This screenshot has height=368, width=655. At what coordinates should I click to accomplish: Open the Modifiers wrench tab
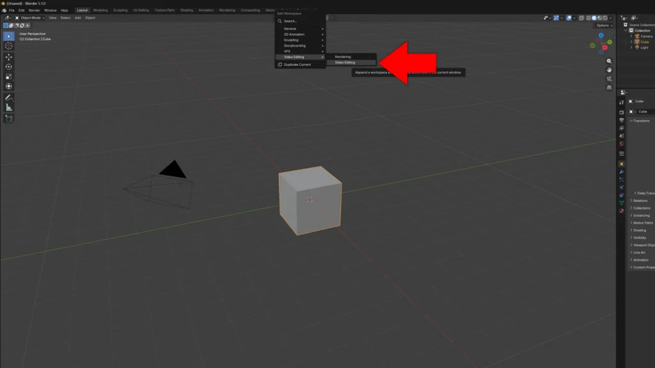pos(622,172)
